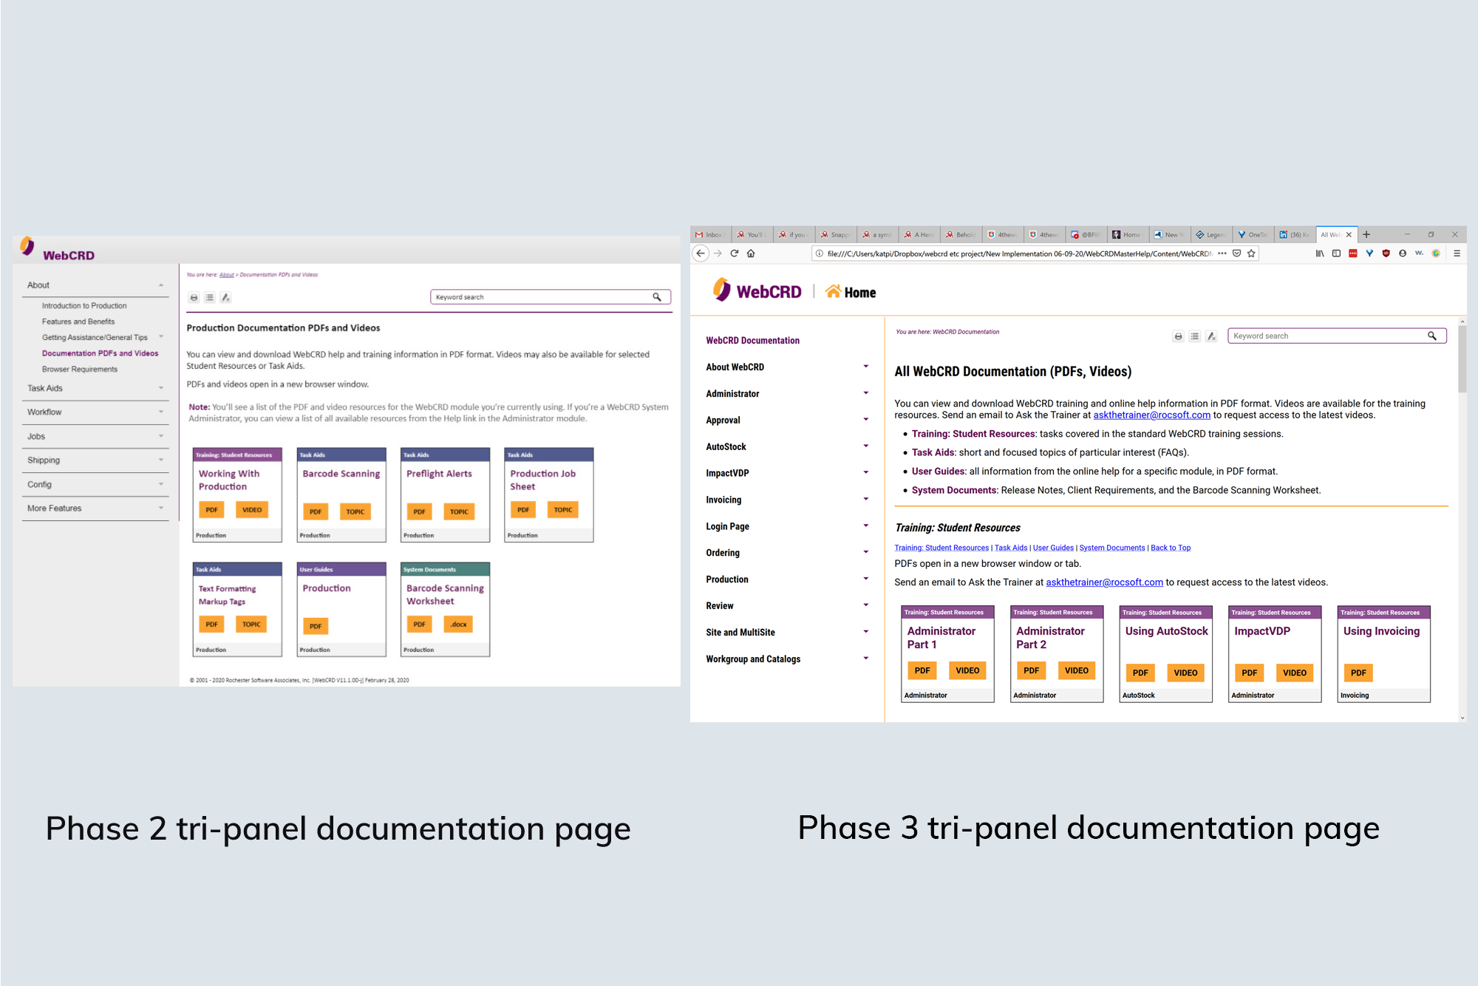The height and width of the screenshot is (986, 1478).
Task: Expand ImpactVDP in Phase 3 sidebar
Action: point(865,473)
